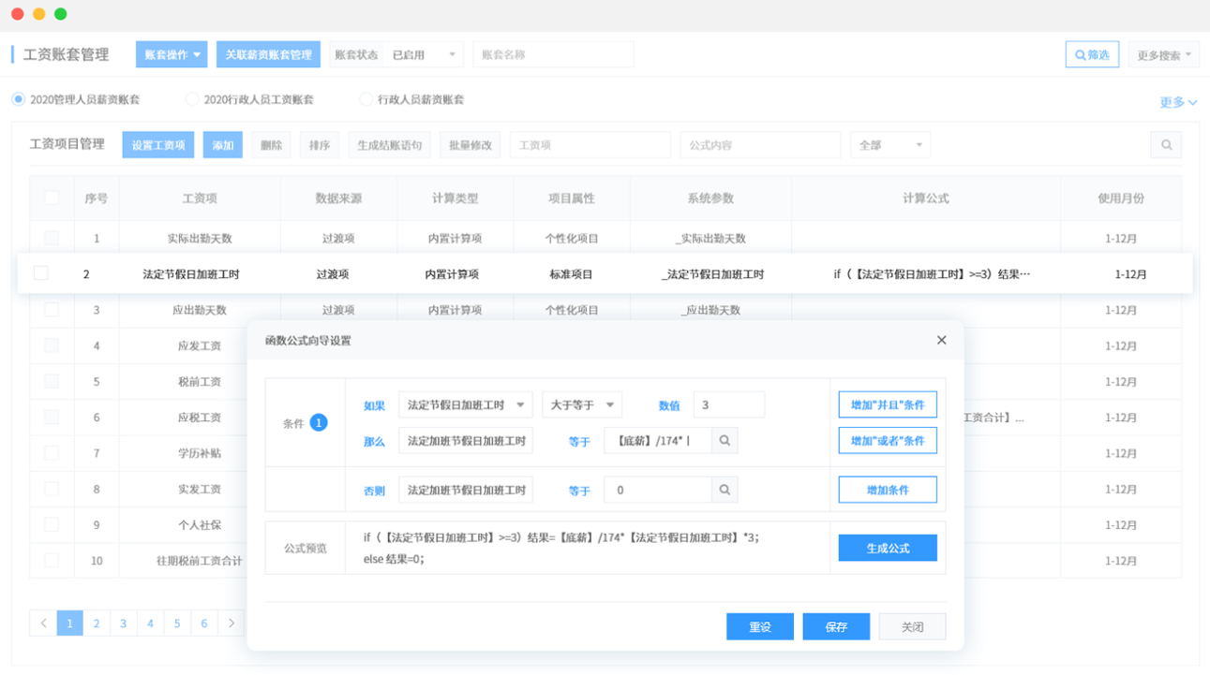1210x675 pixels.
Task: Check the row checkbox for 应税工资
Action: click(x=52, y=418)
